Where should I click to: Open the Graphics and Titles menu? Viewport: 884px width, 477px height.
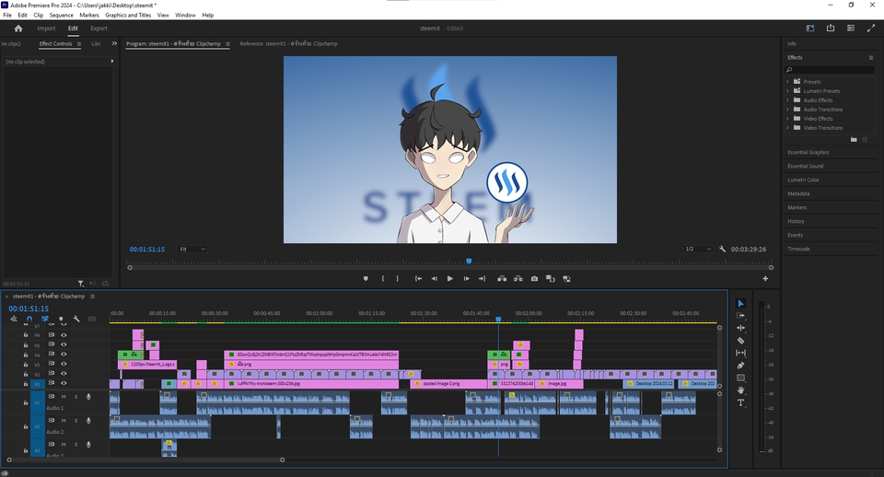128,16
